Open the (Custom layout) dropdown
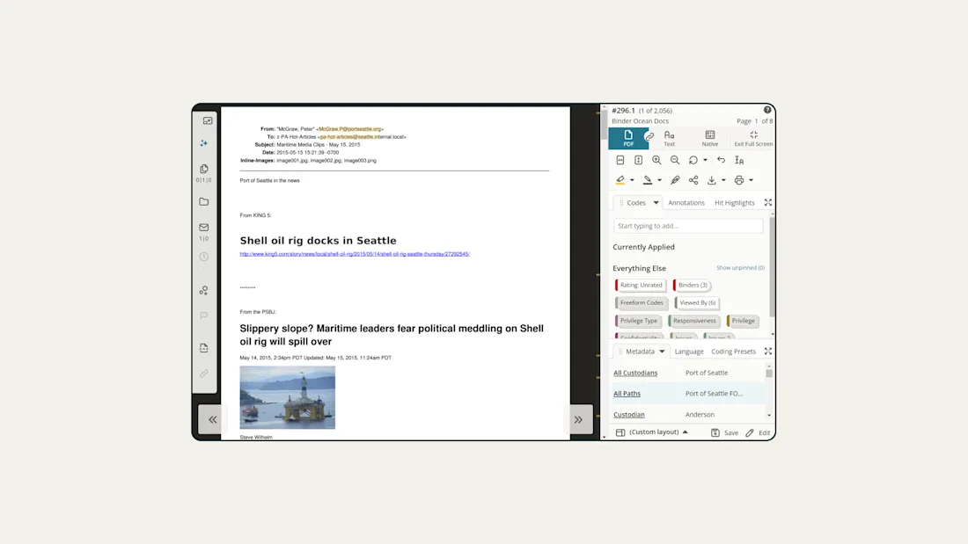 click(x=653, y=432)
